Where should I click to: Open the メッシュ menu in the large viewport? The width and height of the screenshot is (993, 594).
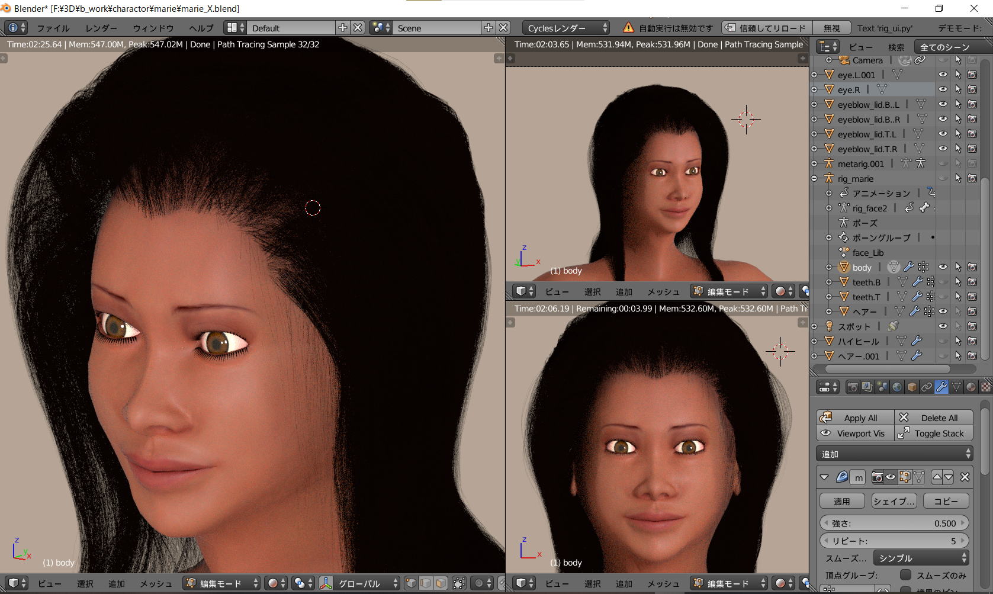[156, 583]
